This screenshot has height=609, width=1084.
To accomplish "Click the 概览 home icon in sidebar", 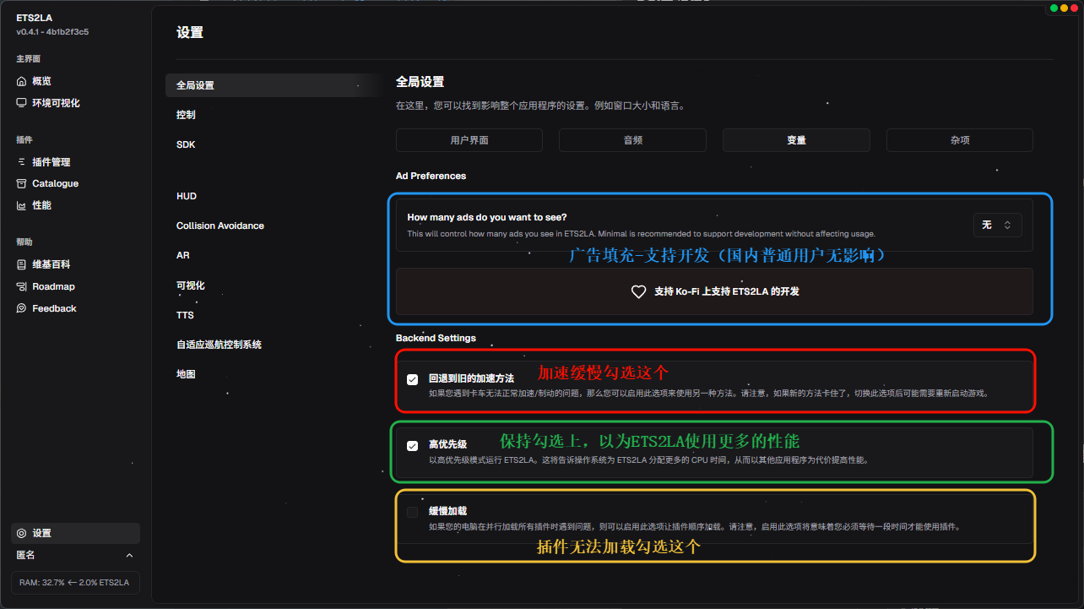I will coord(22,81).
